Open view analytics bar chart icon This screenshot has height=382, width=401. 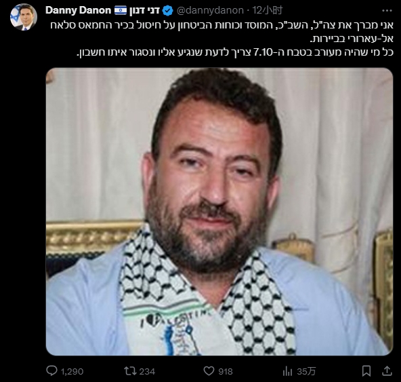click(287, 371)
